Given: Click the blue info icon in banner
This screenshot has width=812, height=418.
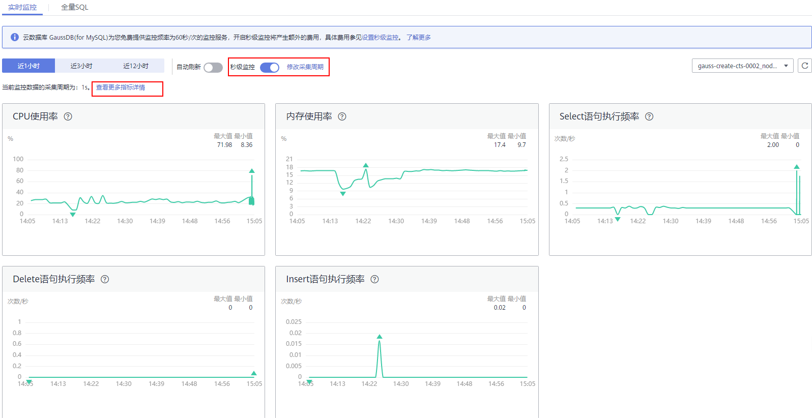Looking at the screenshot, I should pos(15,37).
